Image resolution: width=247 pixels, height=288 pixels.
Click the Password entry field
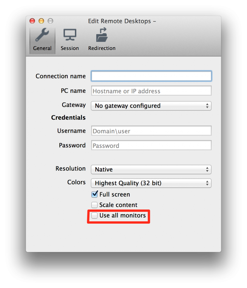[x=151, y=145]
